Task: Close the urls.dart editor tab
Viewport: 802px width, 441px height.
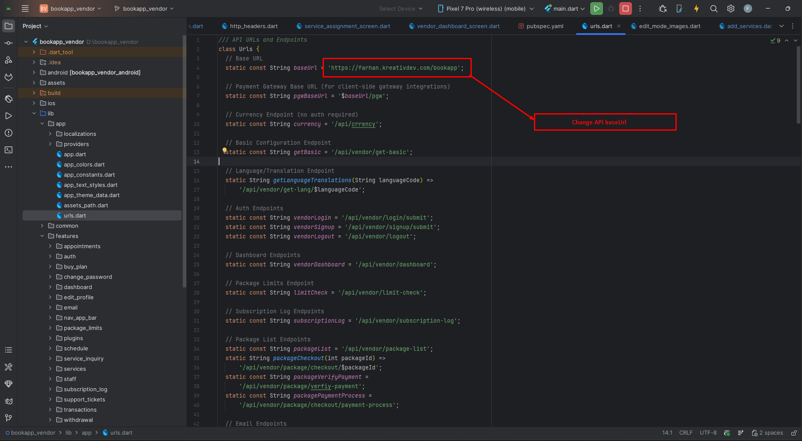Action: coord(619,26)
